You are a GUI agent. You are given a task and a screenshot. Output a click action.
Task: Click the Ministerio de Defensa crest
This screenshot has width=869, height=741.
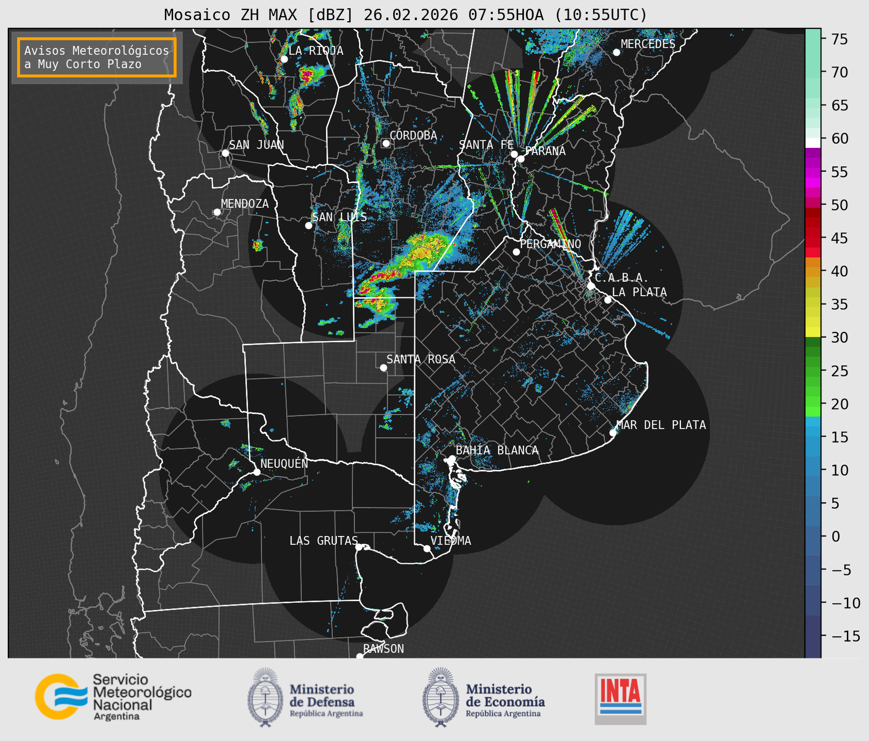[265, 697]
